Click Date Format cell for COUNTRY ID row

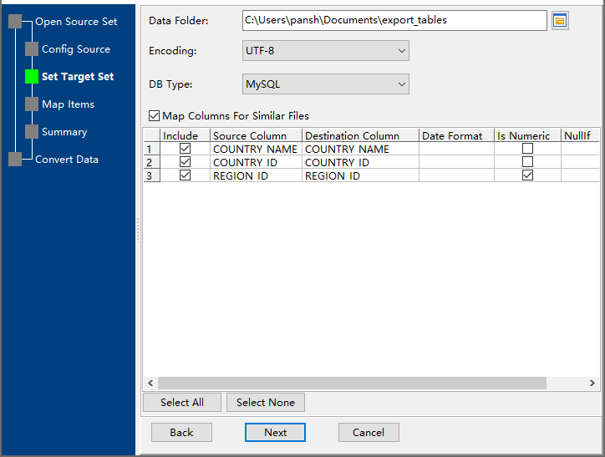point(456,162)
